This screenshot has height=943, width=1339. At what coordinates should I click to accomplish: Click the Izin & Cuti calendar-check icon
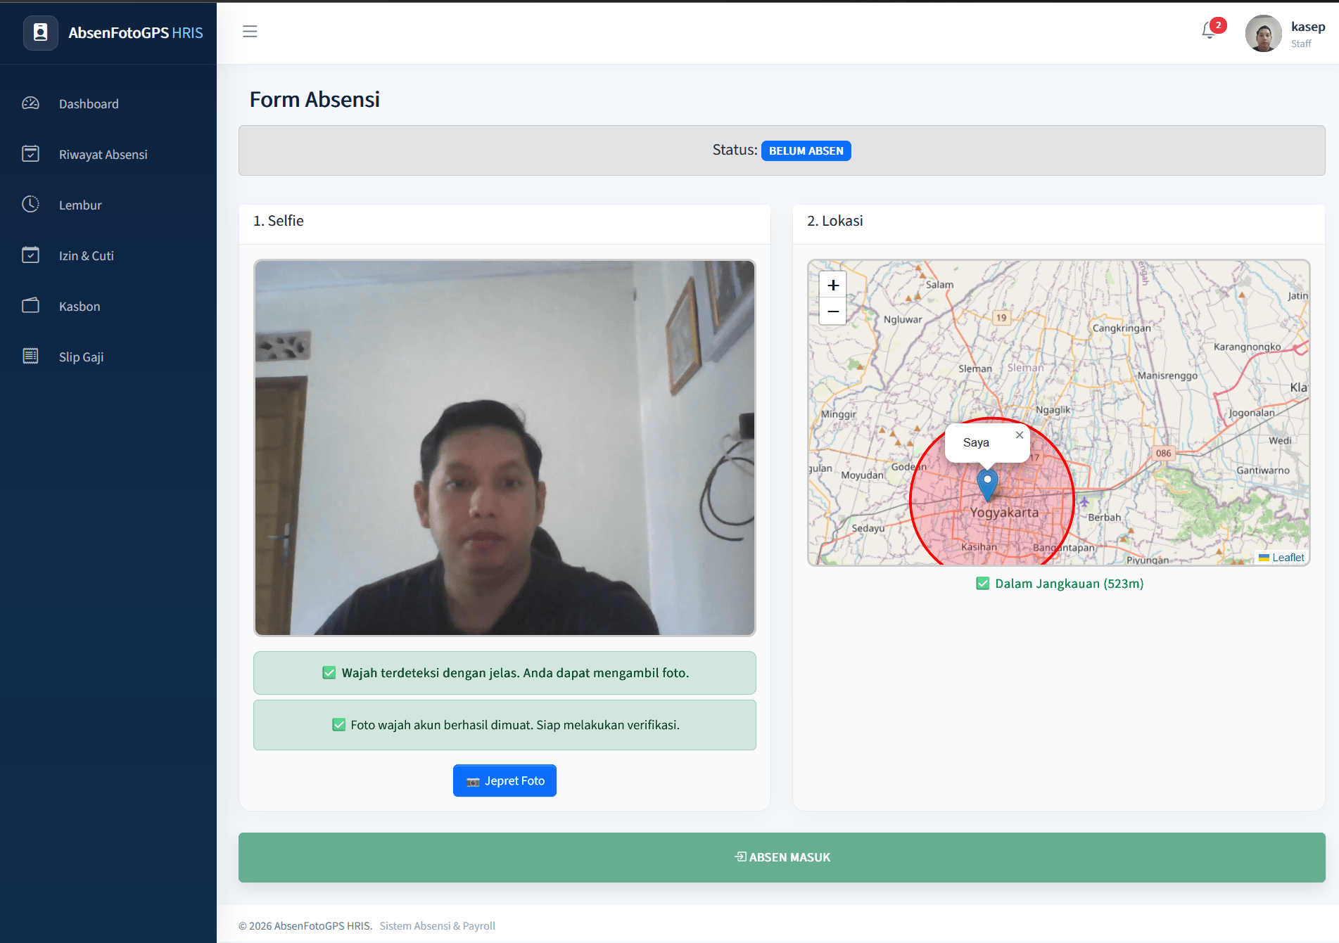coord(30,255)
